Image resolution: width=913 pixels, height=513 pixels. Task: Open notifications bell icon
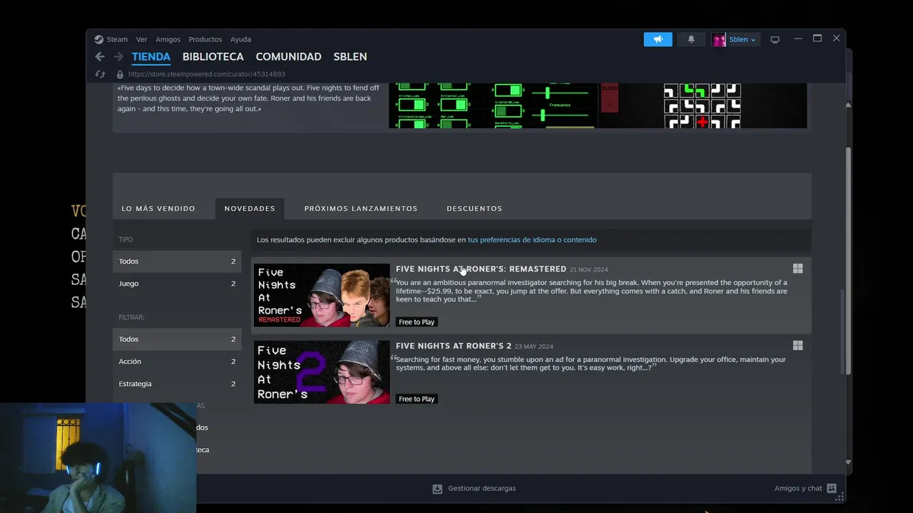click(691, 39)
